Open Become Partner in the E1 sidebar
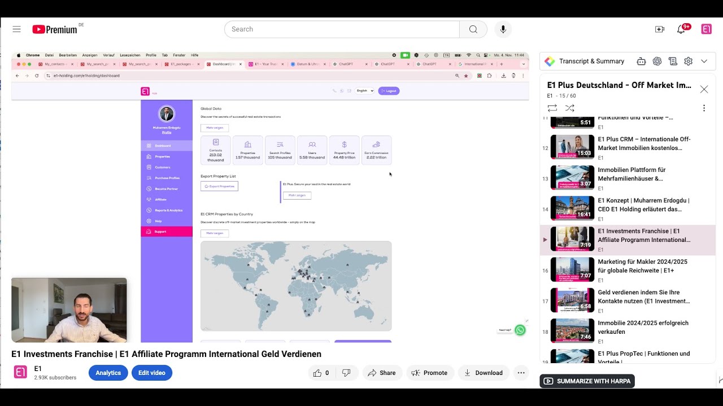Image resolution: width=723 pixels, height=406 pixels. [x=167, y=188]
